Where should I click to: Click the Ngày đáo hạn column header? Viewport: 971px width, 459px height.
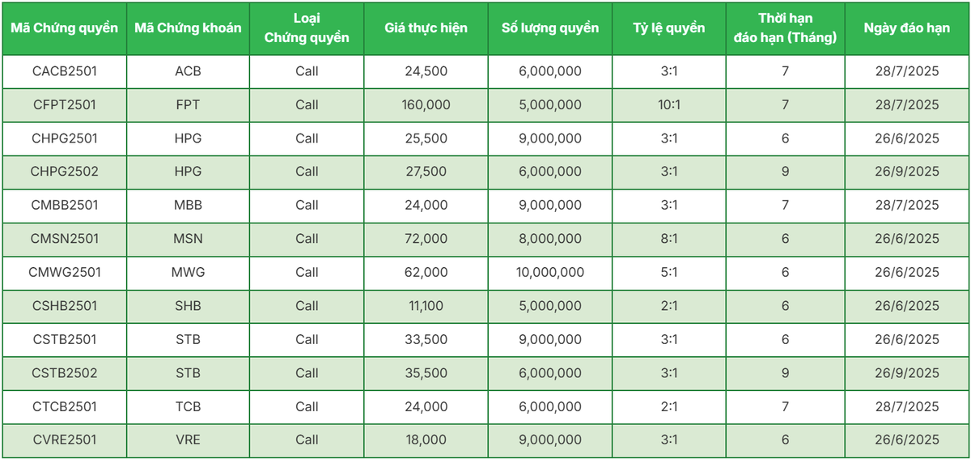(906, 28)
